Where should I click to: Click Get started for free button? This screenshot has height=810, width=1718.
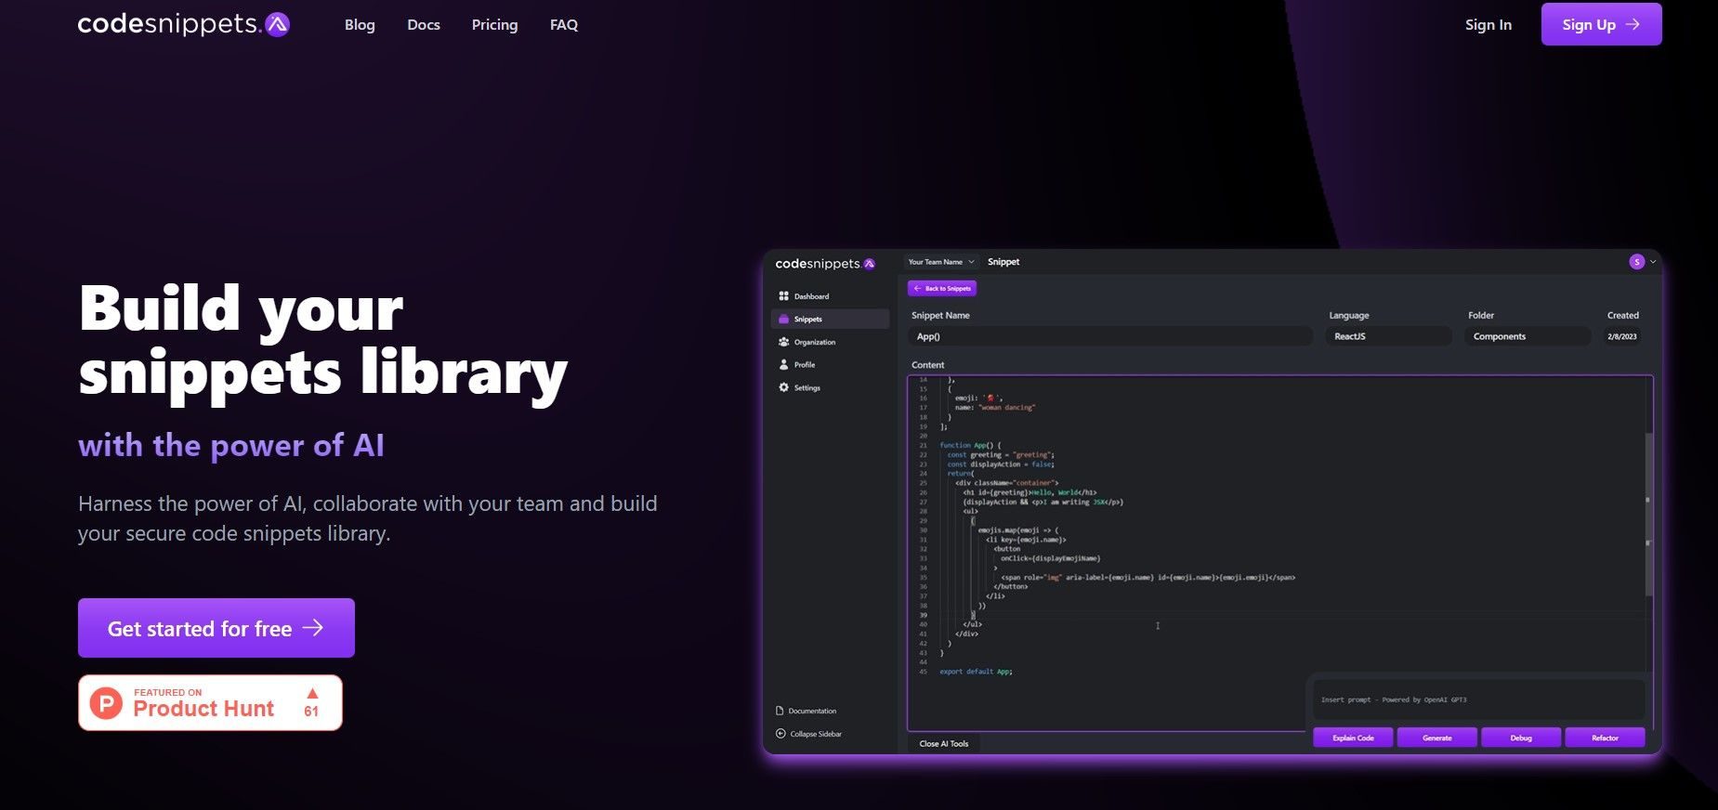[216, 628]
